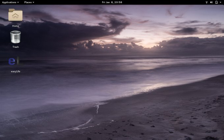
Task: Click the Wi-Fi signal icon in top panel
Action: coord(207,2)
